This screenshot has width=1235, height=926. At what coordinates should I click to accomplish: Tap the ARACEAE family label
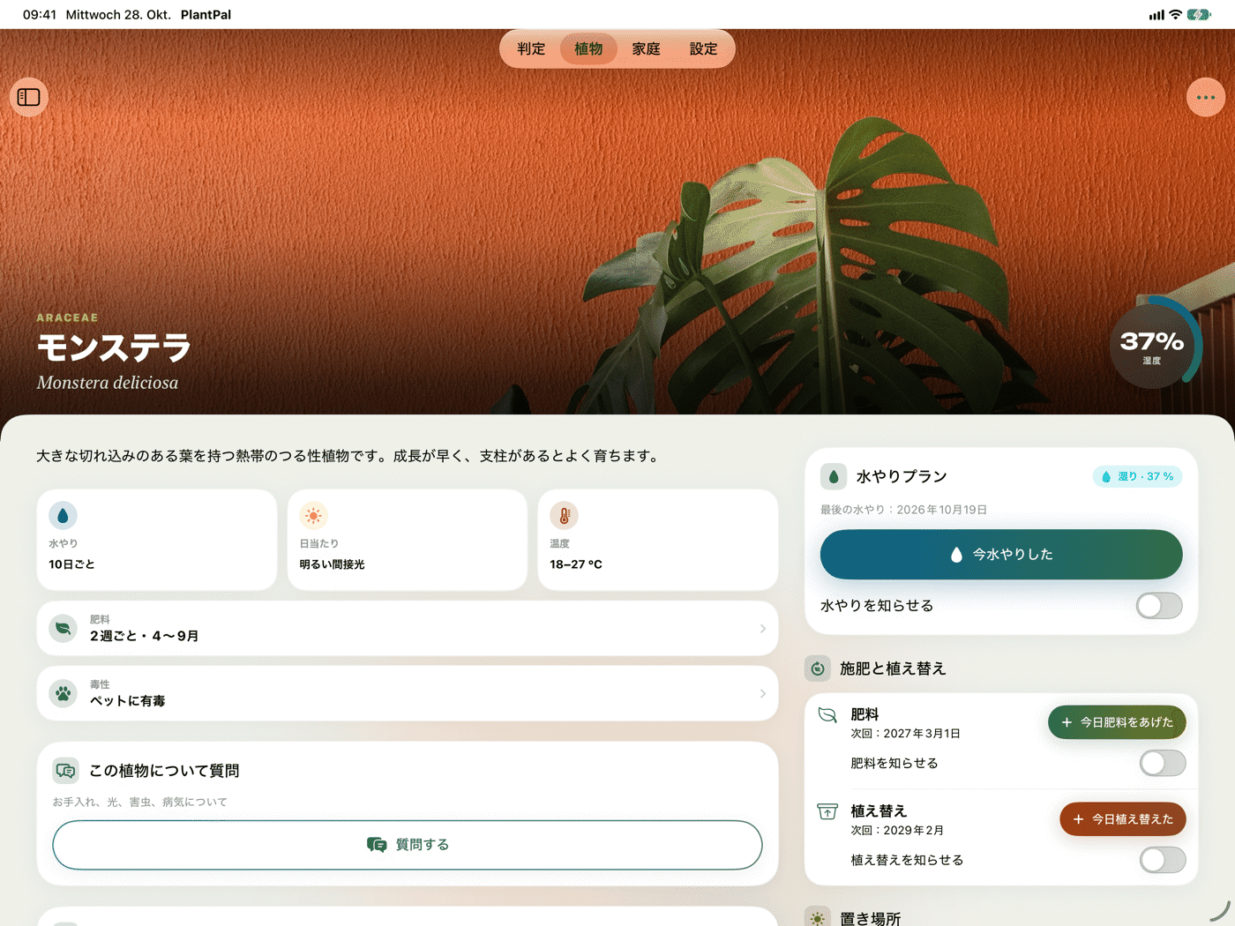coord(67,317)
